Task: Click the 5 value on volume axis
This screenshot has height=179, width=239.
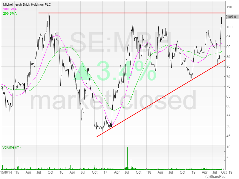Action: pyautogui.click(x=227, y=158)
